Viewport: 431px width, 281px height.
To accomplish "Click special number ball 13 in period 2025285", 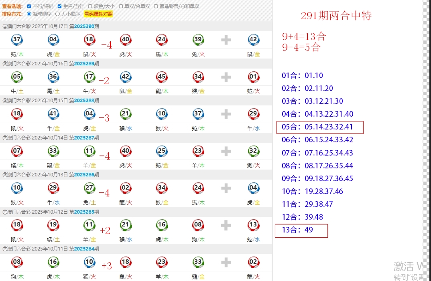I will coord(253,225).
